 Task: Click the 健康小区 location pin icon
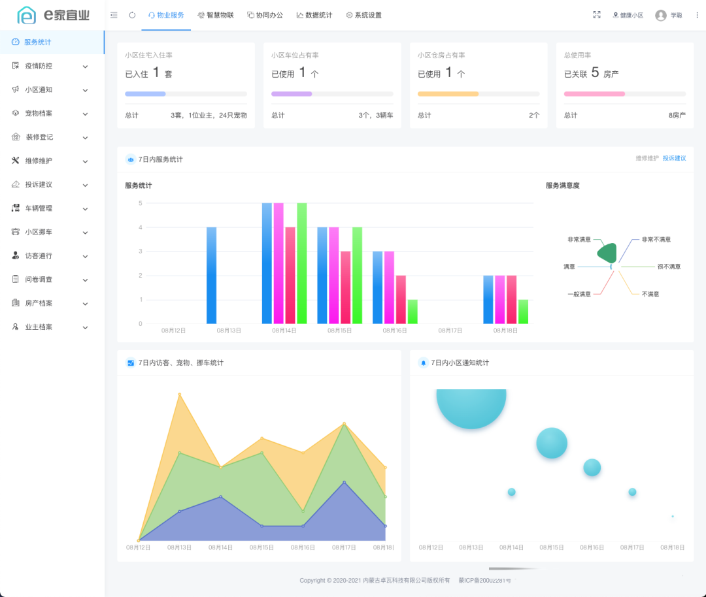click(616, 15)
